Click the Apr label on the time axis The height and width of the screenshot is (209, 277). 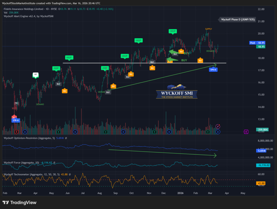click(226, 193)
